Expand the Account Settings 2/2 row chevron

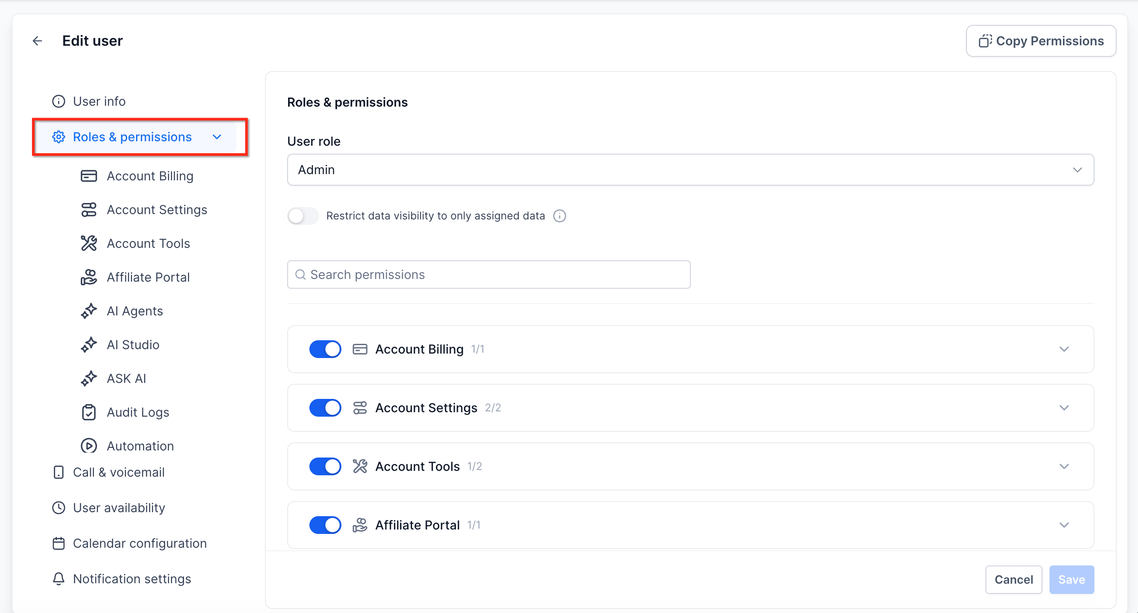coord(1064,408)
